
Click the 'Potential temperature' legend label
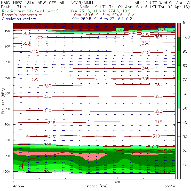pyautogui.click(x=22, y=15)
